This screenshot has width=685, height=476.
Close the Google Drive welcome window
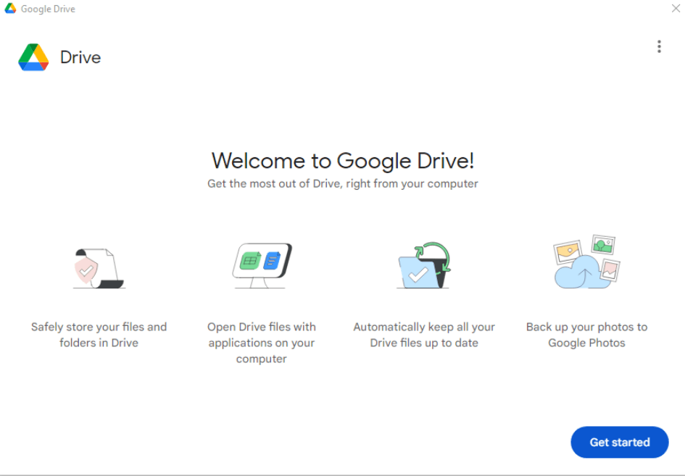(x=676, y=9)
